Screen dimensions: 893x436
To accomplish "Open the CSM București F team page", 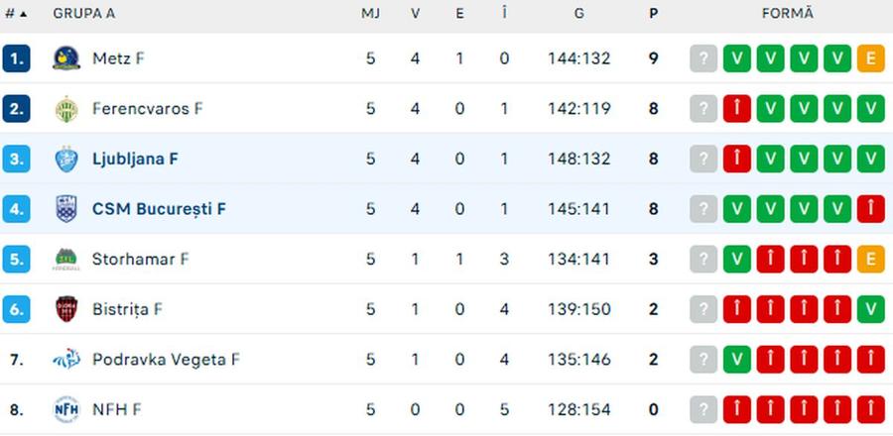I will point(159,209).
